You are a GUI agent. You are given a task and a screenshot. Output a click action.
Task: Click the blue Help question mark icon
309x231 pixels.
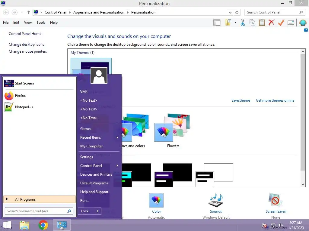click(306, 30)
